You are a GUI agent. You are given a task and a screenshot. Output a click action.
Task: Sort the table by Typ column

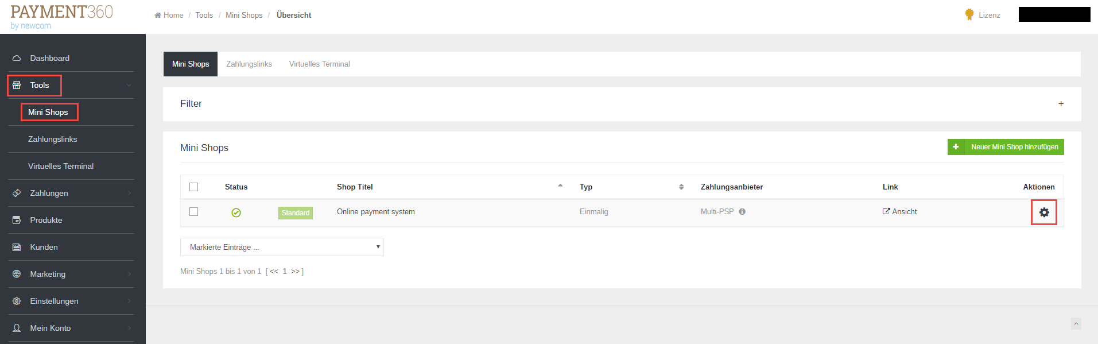(x=586, y=187)
